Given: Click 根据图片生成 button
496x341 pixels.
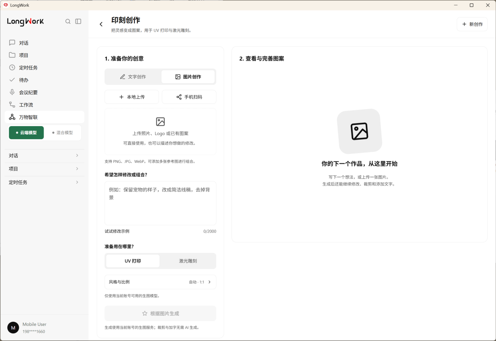Looking at the screenshot, I should [160, 314].
